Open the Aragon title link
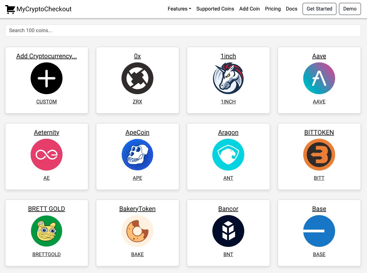 click(228, 132)
